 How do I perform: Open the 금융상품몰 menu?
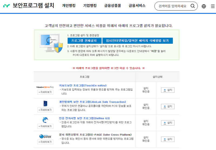(x=113, y=6)
